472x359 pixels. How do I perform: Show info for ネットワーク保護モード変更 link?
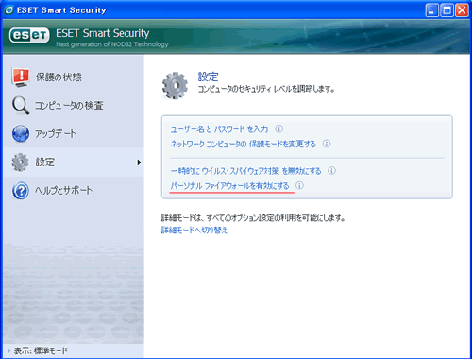(x=327, y=144)
